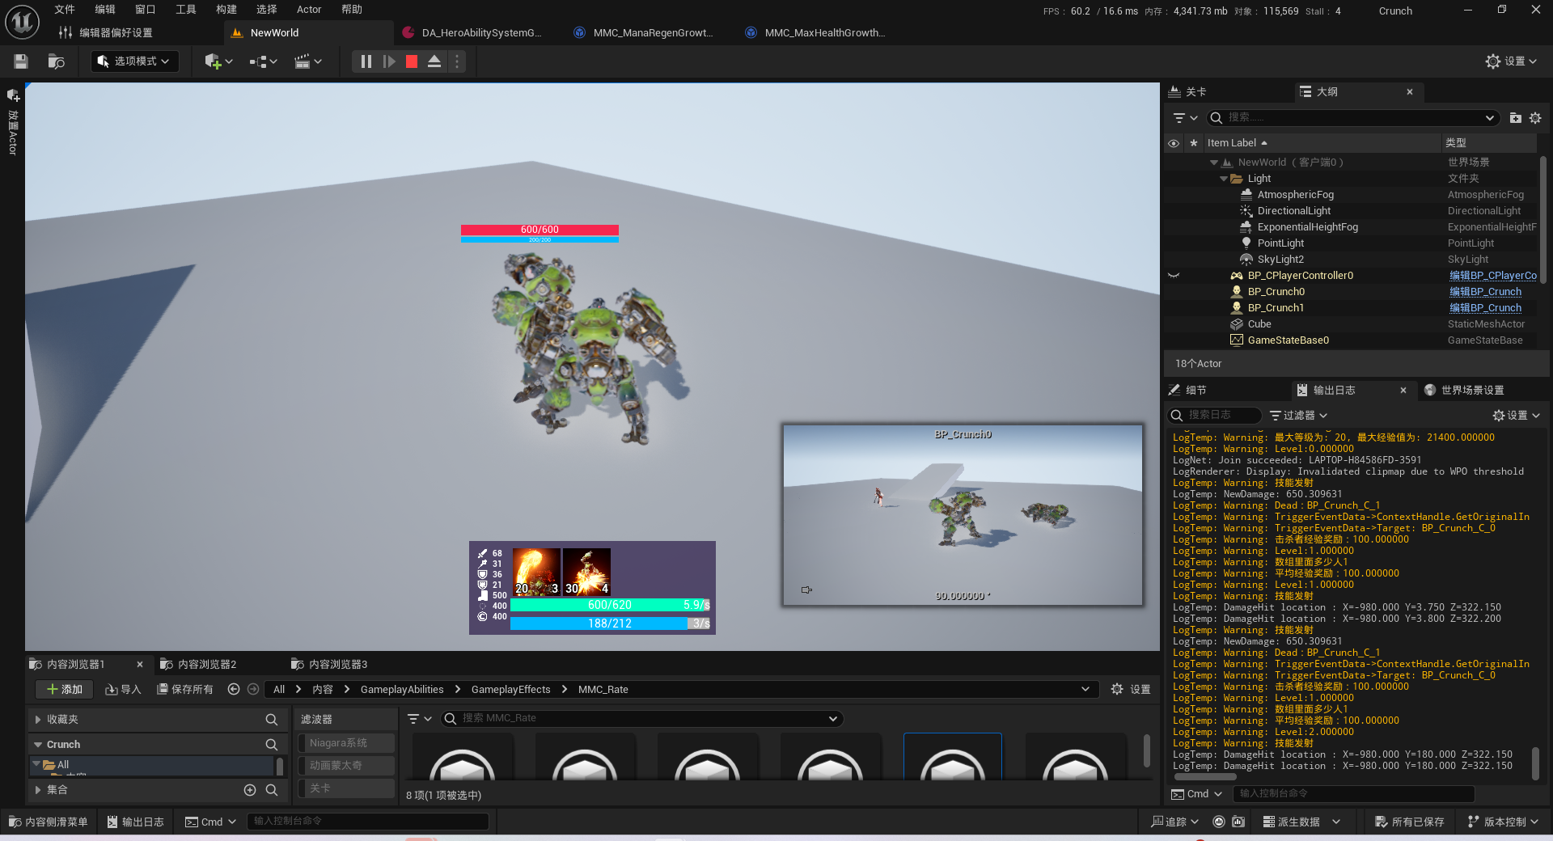The height and width of the screenshot is (841, 1553).
Task: Click the 添加 button in the content browser
Action: 65,690
